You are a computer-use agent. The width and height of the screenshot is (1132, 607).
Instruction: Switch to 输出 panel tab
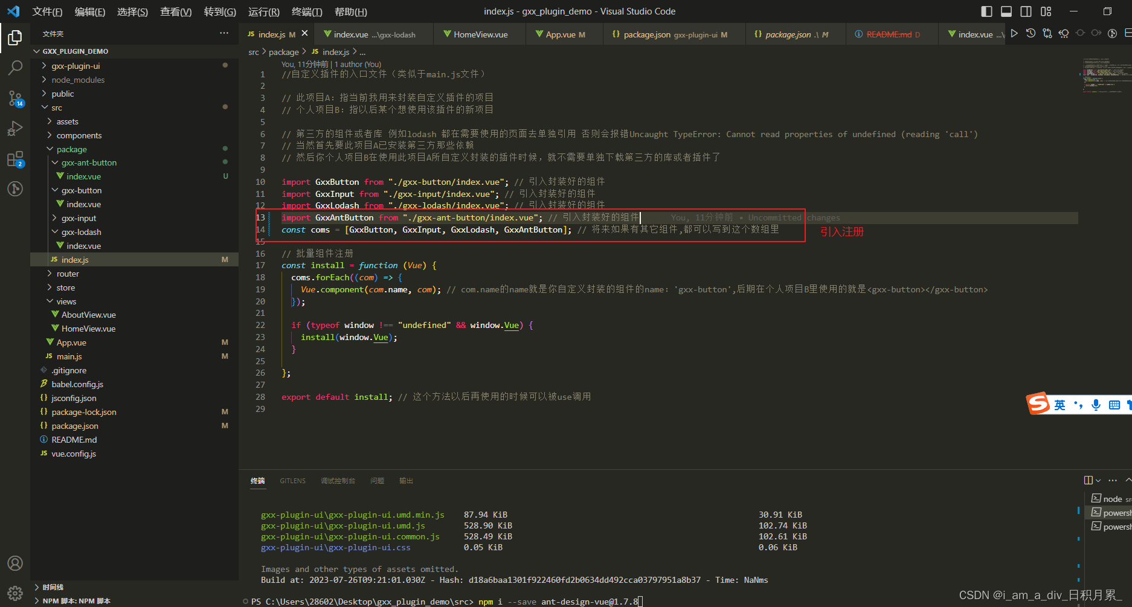click(x=406, y=481)
